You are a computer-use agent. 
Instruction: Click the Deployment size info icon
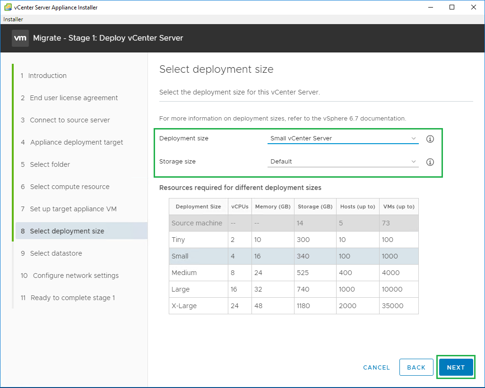pyautogui.click(x=430, y=139)
